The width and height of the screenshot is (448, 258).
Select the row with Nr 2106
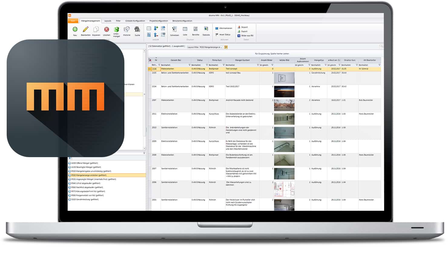pyautogui.click(x=265, y=69)
